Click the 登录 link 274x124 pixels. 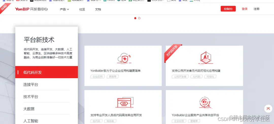(x=245, y=9)
